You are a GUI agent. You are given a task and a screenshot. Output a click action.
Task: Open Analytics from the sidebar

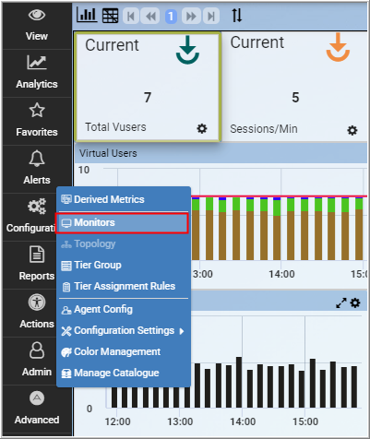pyautogui.click(x=37, y=73)
